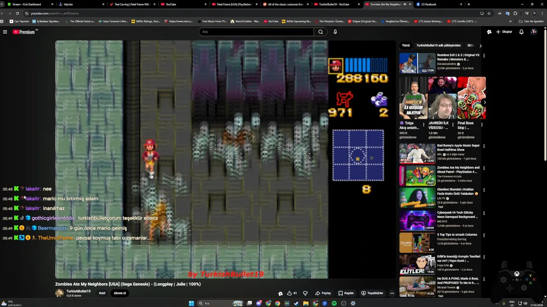Open new browser tab with plus
This screenshot has height=307, width=547.
[469, 4]
